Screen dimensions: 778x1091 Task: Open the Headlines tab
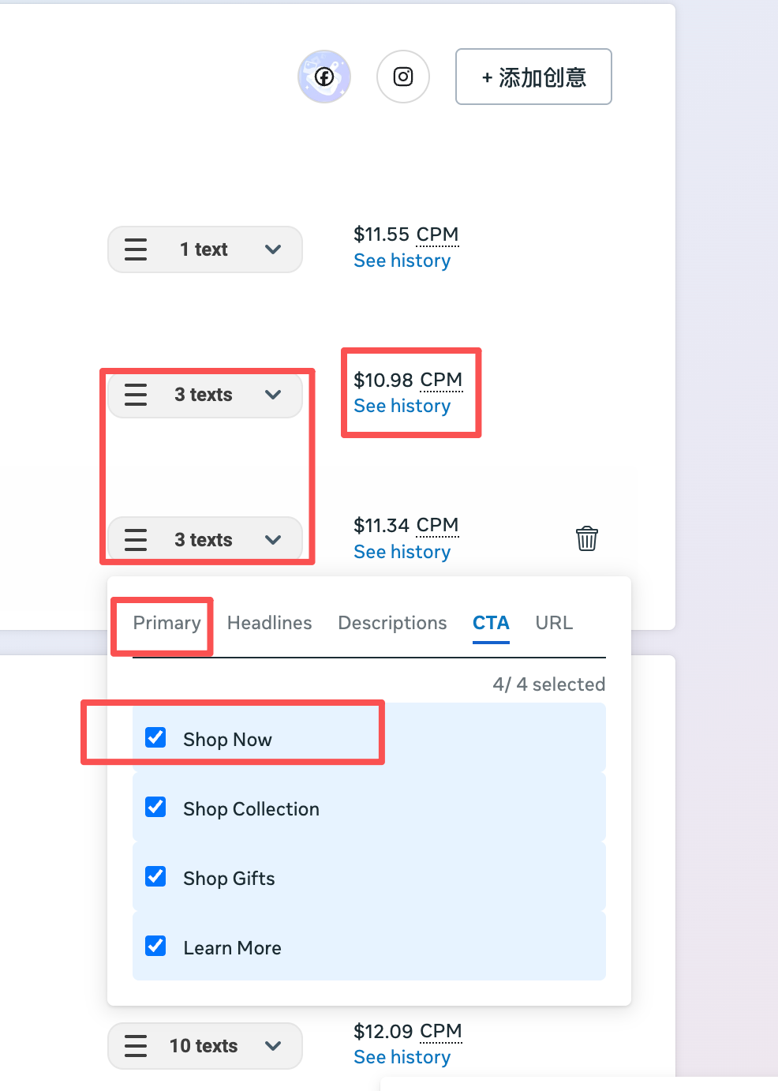click(269, 623)
